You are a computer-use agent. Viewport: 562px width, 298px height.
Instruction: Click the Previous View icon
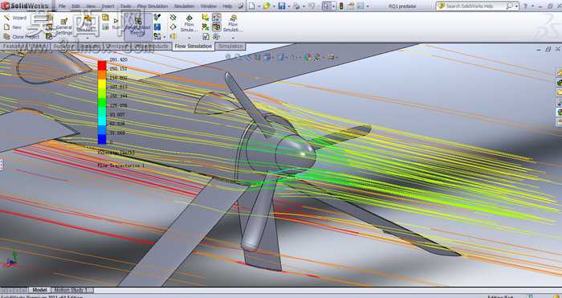[247, 57]
